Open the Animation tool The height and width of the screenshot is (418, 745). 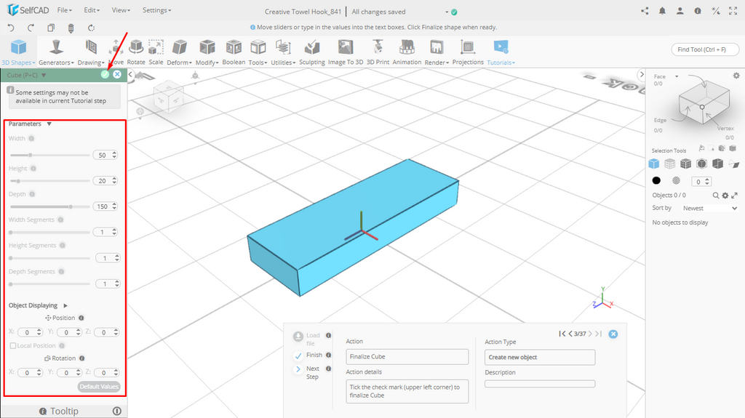(407, 52)
